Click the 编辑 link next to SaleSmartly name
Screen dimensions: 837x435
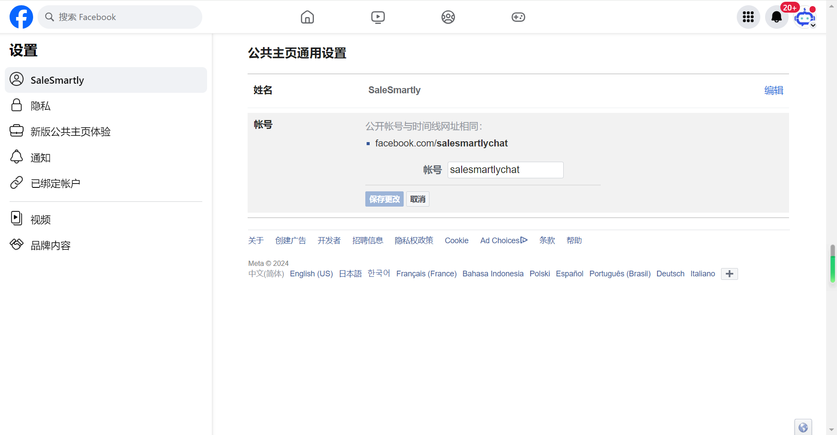[x=773, y=90]
